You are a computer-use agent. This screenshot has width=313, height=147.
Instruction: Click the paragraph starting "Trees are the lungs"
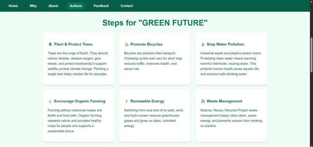click(x=78, y=64)
